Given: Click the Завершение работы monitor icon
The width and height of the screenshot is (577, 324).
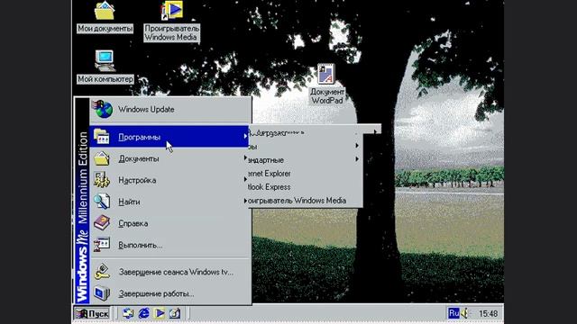Looking at the screenshot, I should [x=102, y=293].
